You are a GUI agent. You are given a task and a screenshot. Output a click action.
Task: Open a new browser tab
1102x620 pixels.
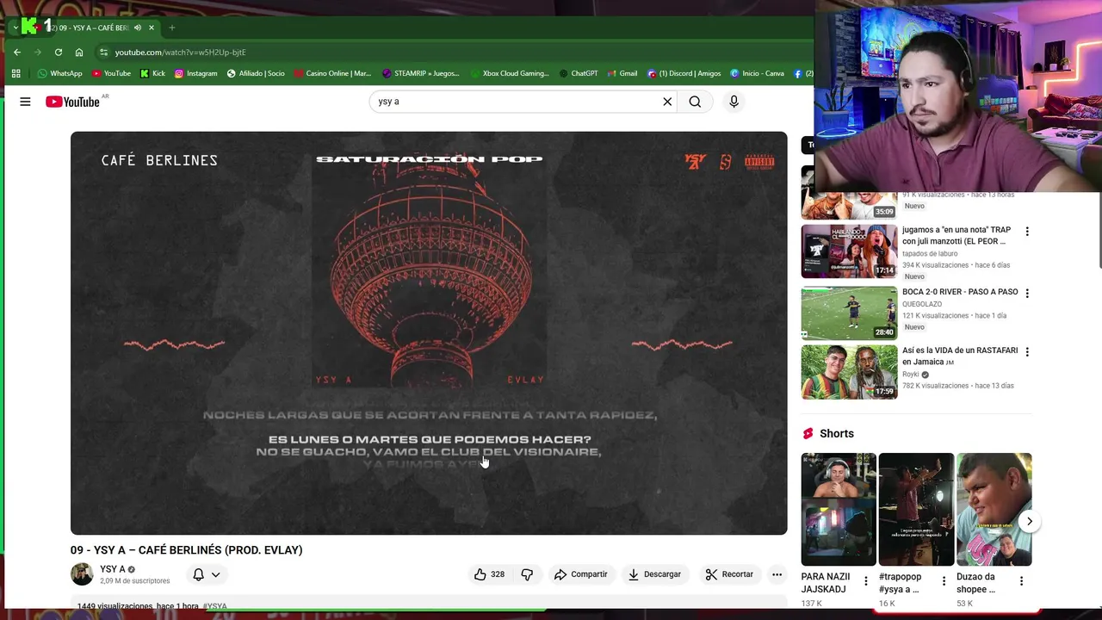tap(171, 28)
